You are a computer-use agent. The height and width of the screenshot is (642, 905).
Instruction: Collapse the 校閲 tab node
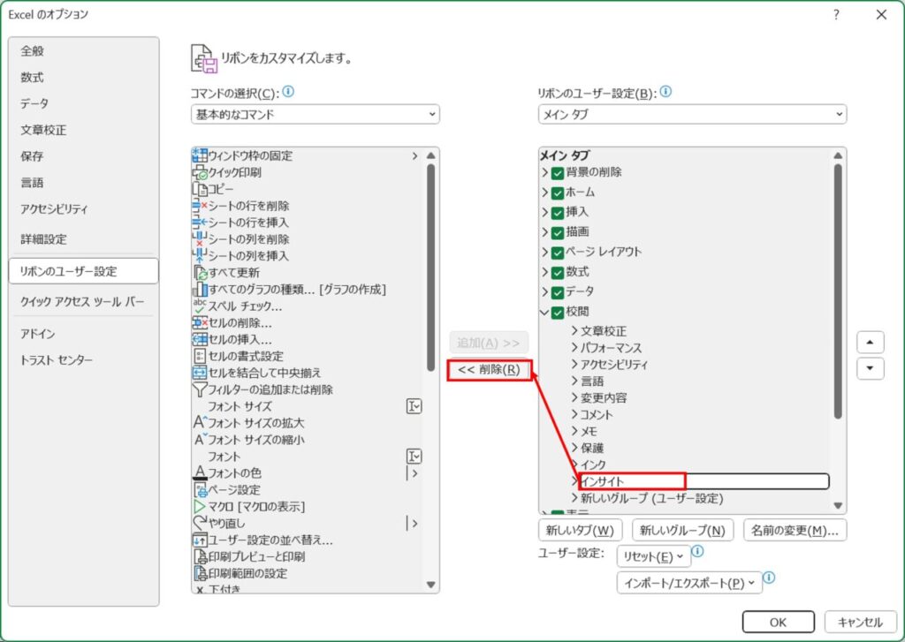click(544, 312)
